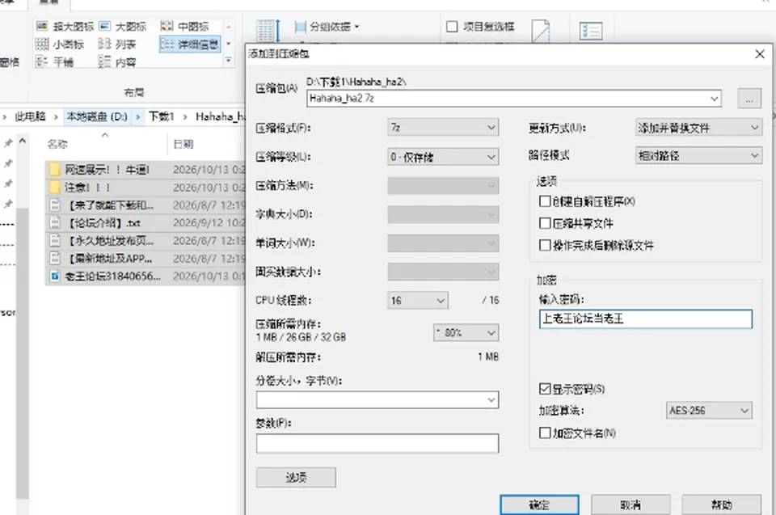Check 操作完成后删除源文件
Screen dimensions: 776x515
tap(544, 245)
